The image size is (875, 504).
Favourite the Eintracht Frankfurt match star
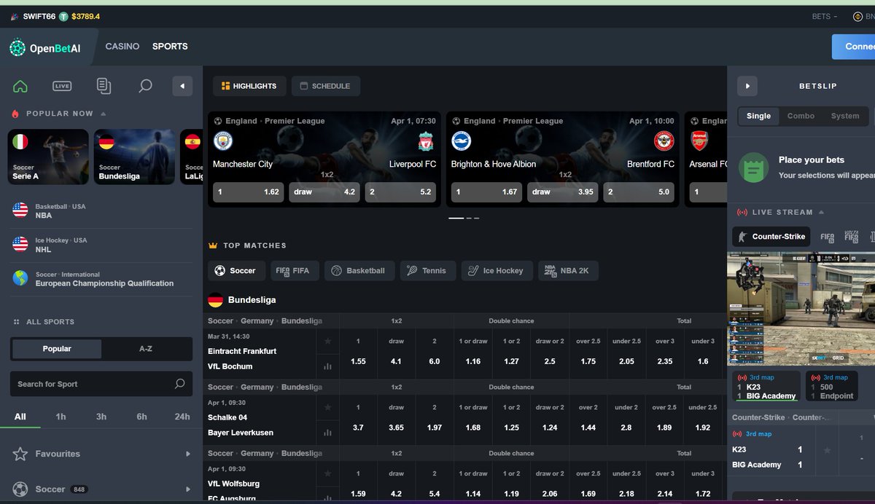pos(327,341)
